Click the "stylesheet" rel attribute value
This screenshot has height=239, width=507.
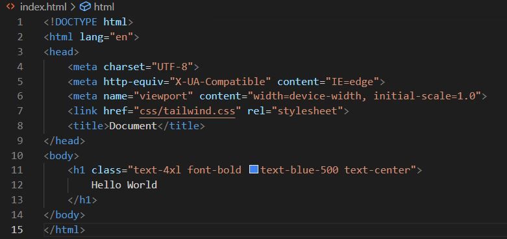308,111
